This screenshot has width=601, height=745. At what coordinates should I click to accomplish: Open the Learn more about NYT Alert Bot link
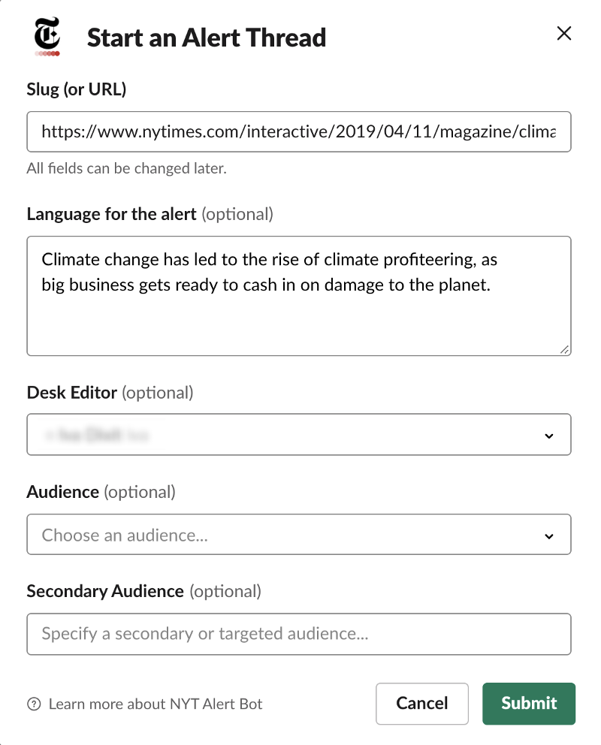(156, 704)
